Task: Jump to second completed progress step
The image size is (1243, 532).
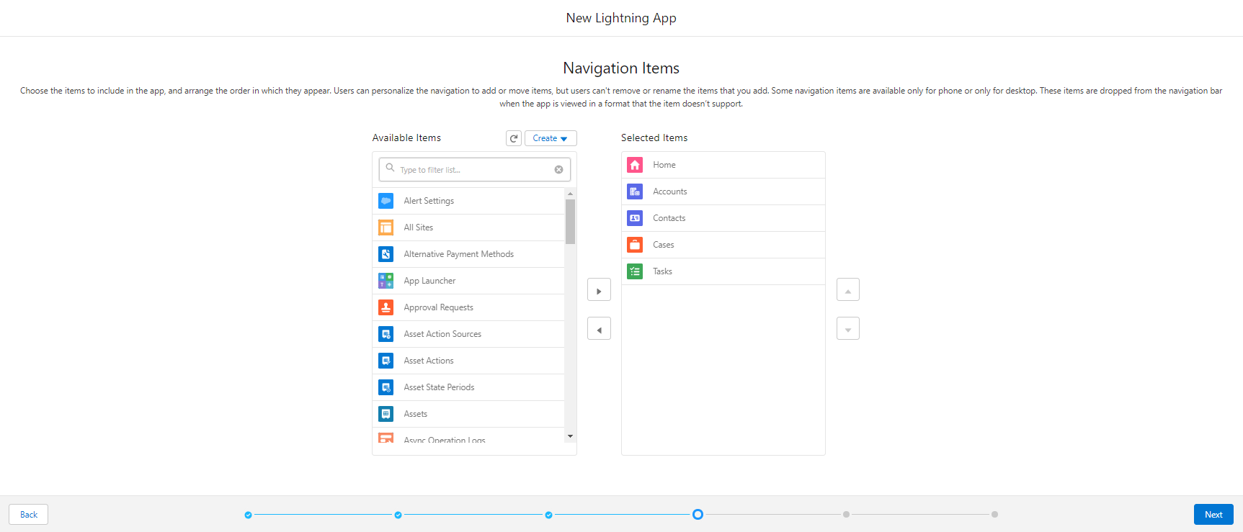Action: 398,515
